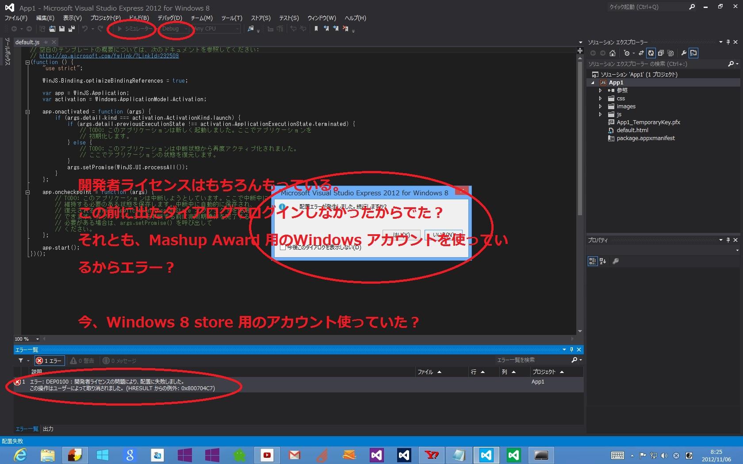This screenshot has height=464, width=743.
Task: Toggle the '1 エラー' error filter
Action: [50, 361]
